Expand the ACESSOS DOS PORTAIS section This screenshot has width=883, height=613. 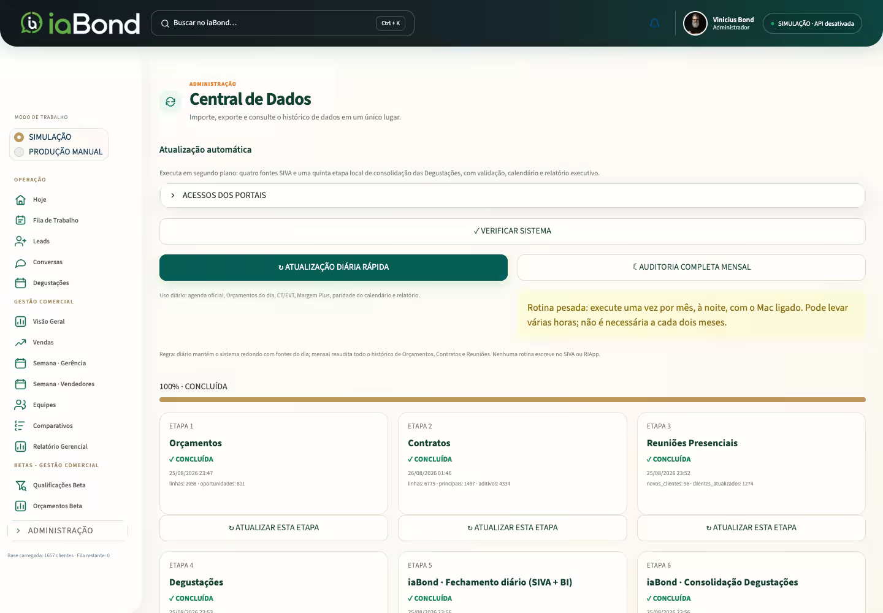(512, 195)
